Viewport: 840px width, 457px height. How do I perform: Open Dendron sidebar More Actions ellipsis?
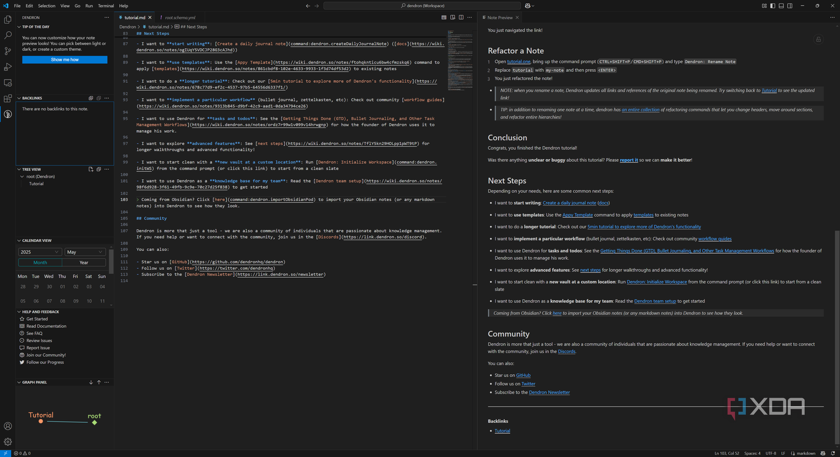106,17
